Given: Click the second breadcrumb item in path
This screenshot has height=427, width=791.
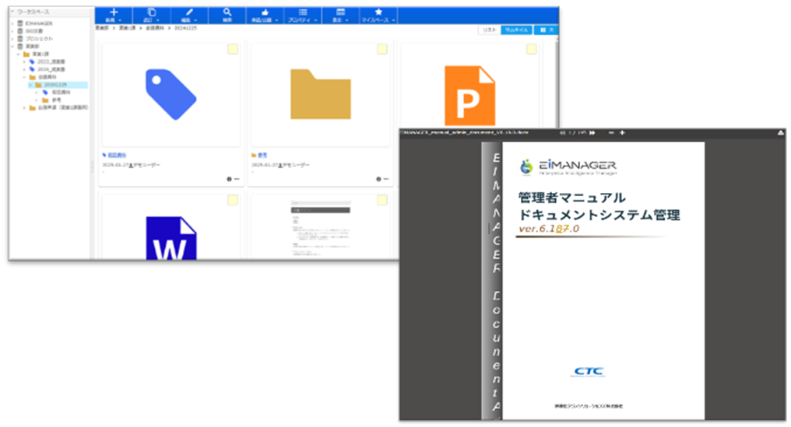Looking at the screenshot, I should click(127, 28).
